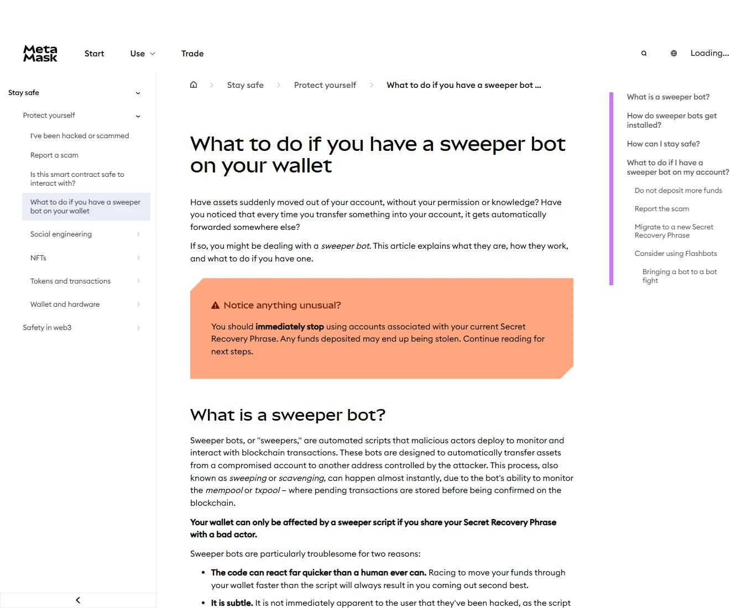
Task: Open smart contract safety sidebar article
Action: coord(77,179)
